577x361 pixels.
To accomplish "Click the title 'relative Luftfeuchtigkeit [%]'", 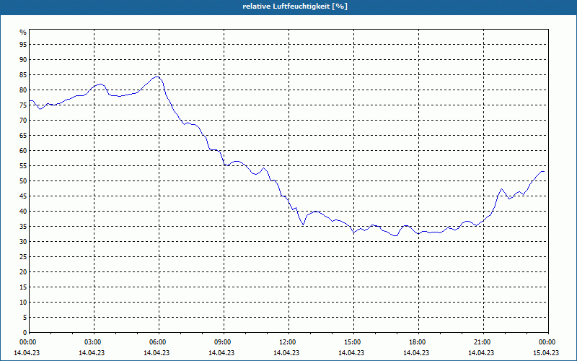I will 295,6.
